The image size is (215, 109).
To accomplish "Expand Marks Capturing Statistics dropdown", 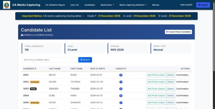I will click(x=133, y=5).
